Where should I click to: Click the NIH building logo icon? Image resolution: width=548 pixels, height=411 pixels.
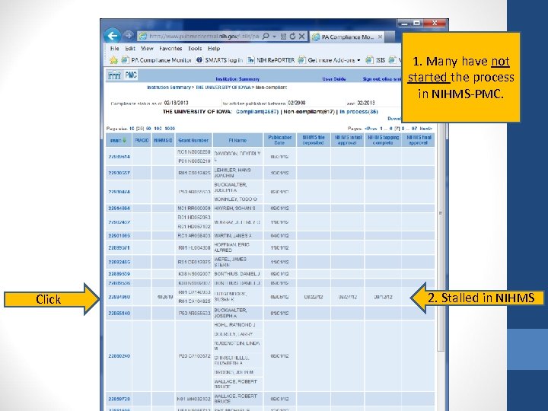114,75
